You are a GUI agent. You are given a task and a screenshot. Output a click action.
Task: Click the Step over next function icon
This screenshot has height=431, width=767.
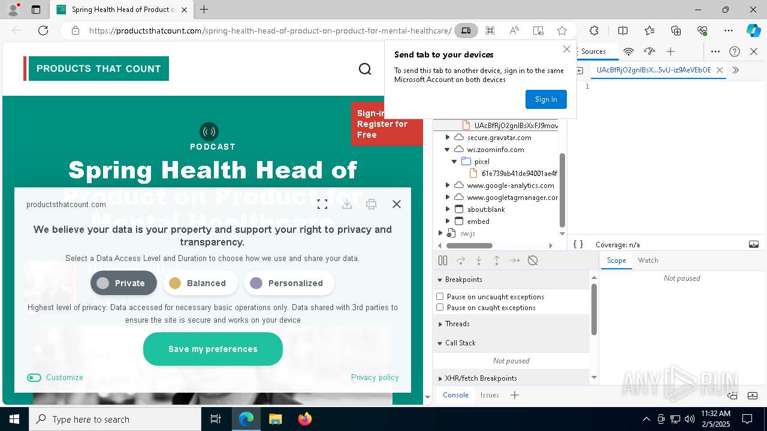tap(461, 260)
